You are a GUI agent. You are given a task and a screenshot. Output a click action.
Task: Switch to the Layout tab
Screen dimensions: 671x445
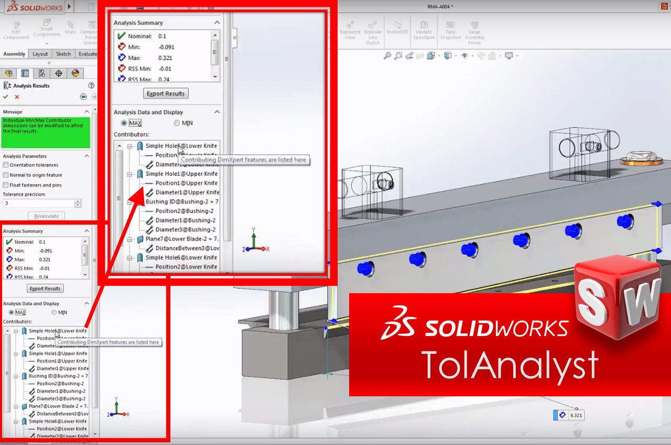[40, 54]
